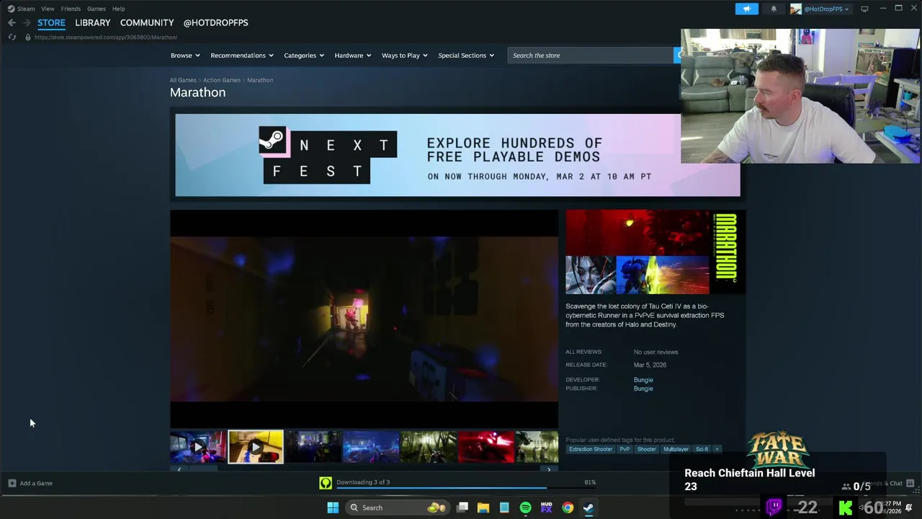This screenshot has width=922, height=519.
Task: Open the notepad app taskbar icon
Action: click(x=504, y=507)
